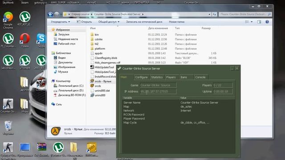The image size is (285, 160).
Task: Expand the address bar history dropdown
Action: click(209, 14)
